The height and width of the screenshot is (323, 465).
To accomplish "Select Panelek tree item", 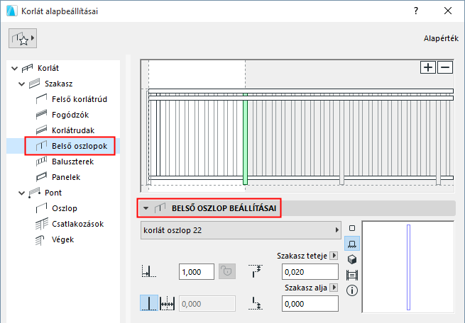I will [x=66, y=177].
